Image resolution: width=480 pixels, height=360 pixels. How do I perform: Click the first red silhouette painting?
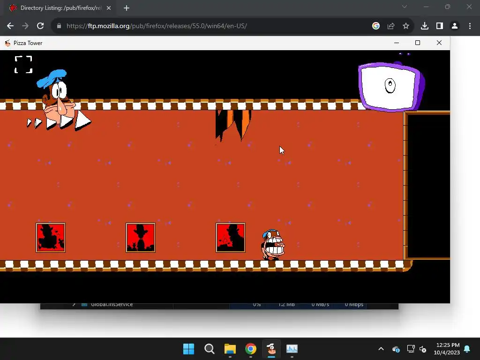coord(51,238)
